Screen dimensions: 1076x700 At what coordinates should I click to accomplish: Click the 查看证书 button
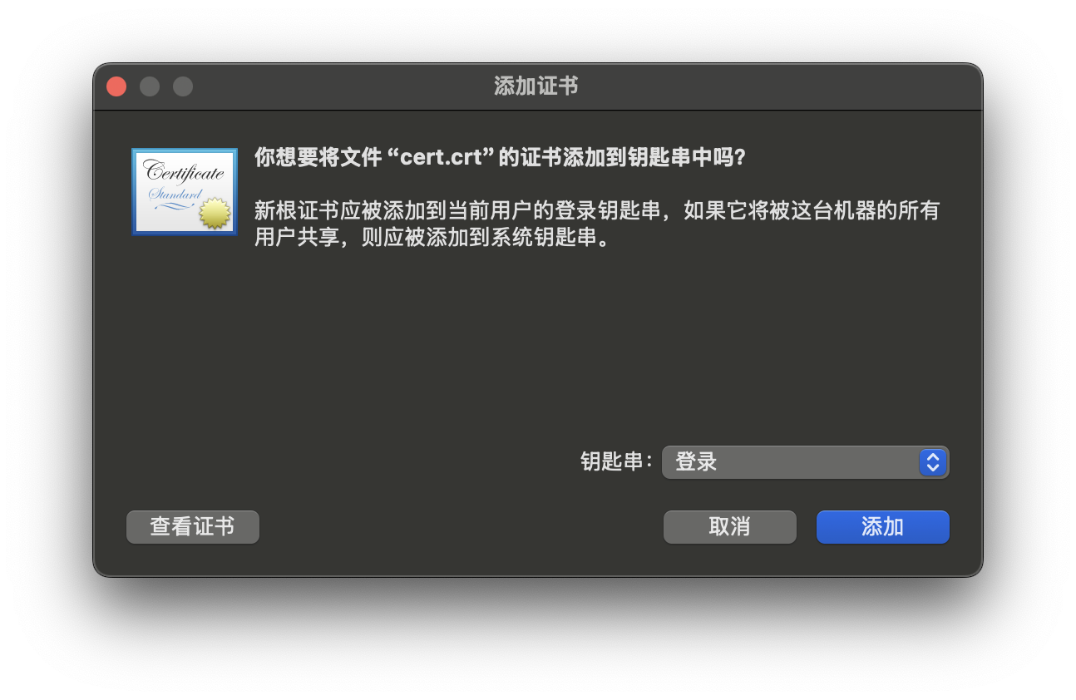tap(193, 527)
